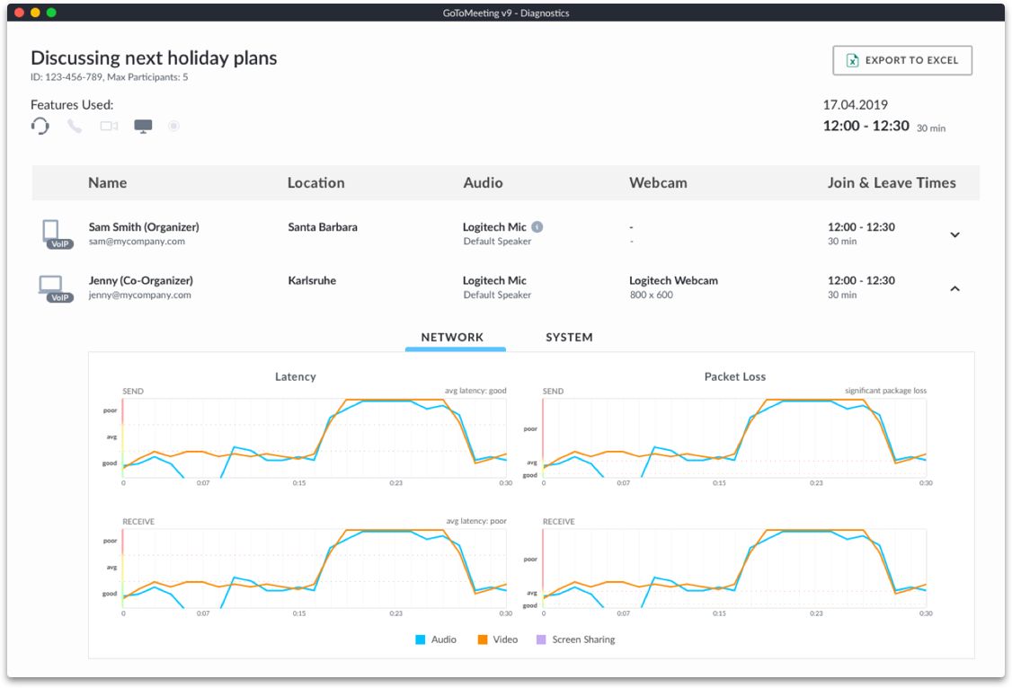The width and height of the screenshot is (1012, 688).
Task: Click the recording feature icon
Action: [174, 126]
